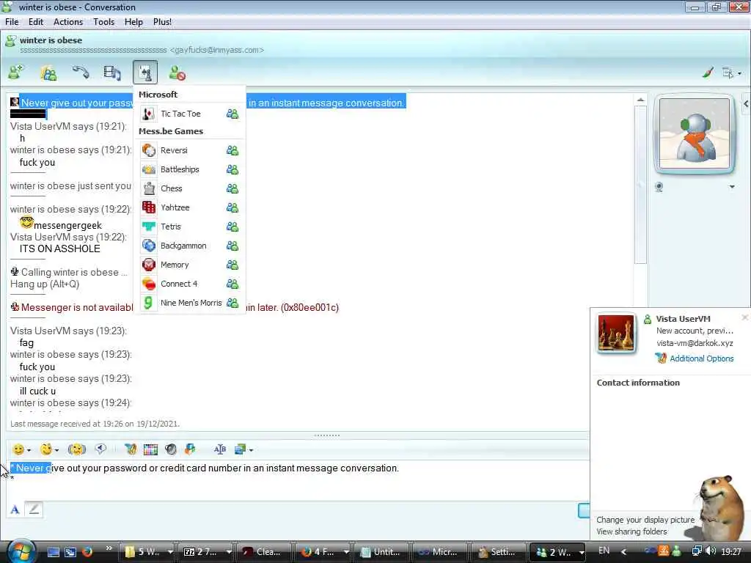
Task: Click into the message input box
Action: click(x=297, y=481)
